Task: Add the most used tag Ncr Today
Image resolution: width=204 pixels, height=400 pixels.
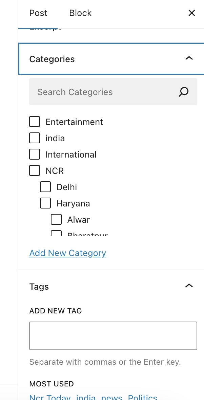Action: click(50, 397)
